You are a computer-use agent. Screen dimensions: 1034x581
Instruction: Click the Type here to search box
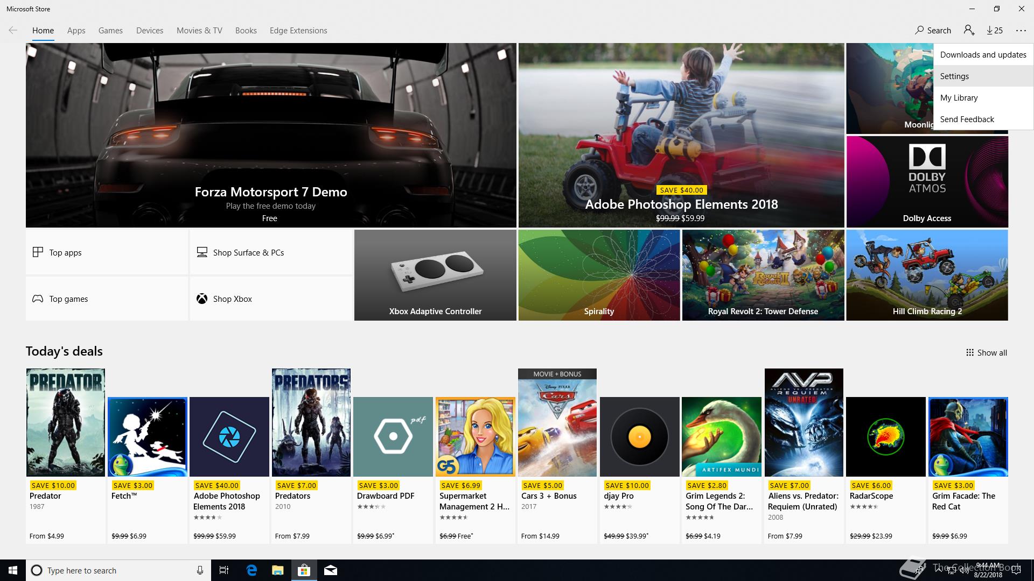118,570
